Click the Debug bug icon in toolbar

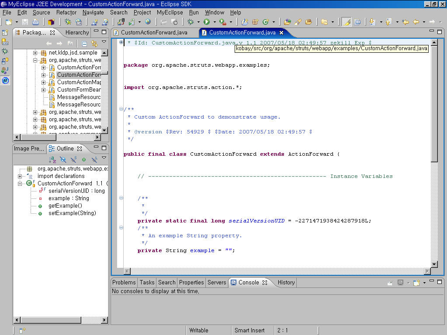pos(191,22)
